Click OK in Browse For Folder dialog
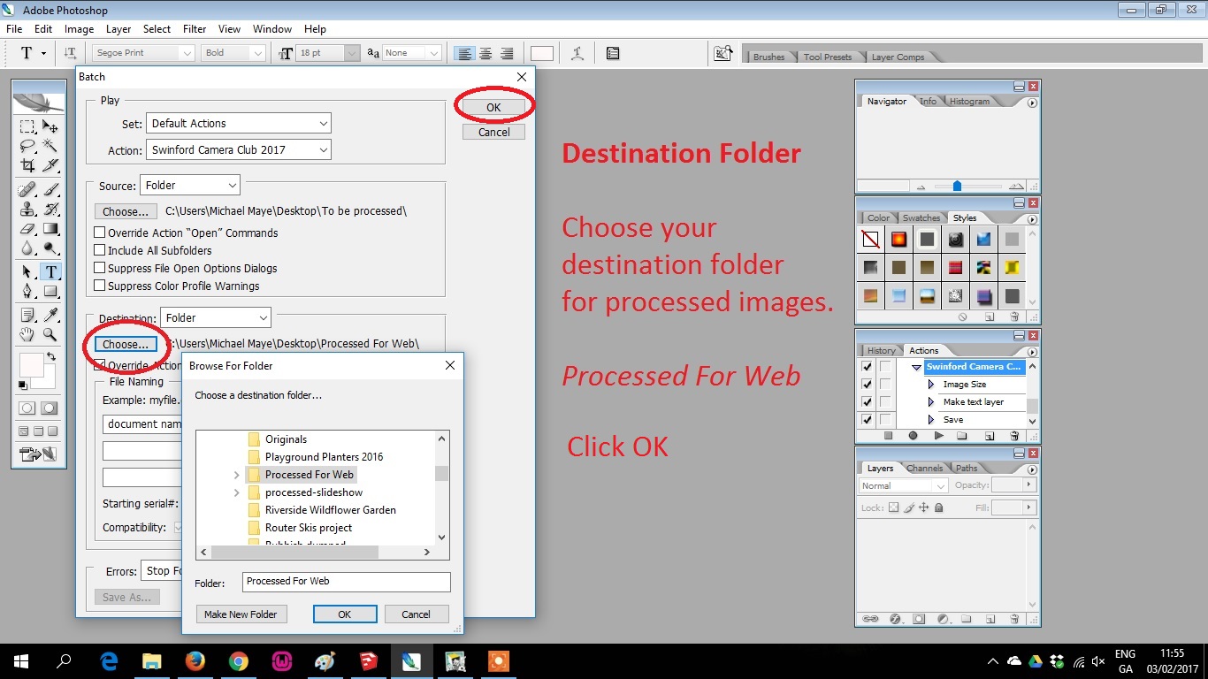This screenshot has width=1208, height=679. 345,614
